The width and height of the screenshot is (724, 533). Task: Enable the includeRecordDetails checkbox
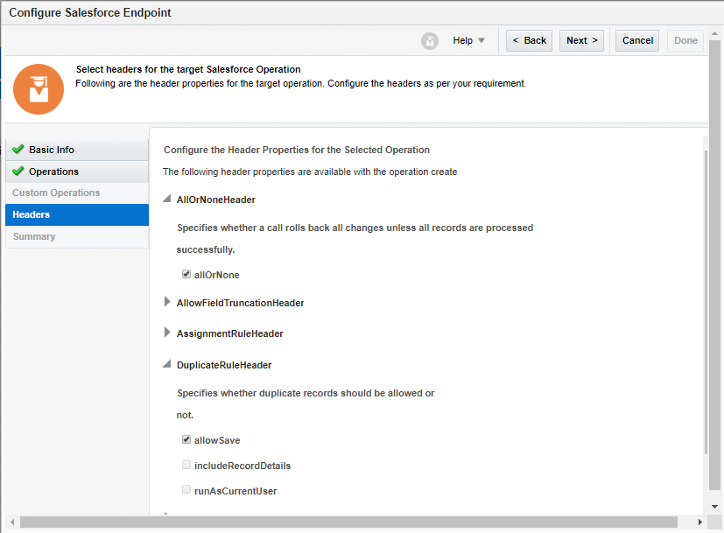pyautogui.click(x=186, y=465)
